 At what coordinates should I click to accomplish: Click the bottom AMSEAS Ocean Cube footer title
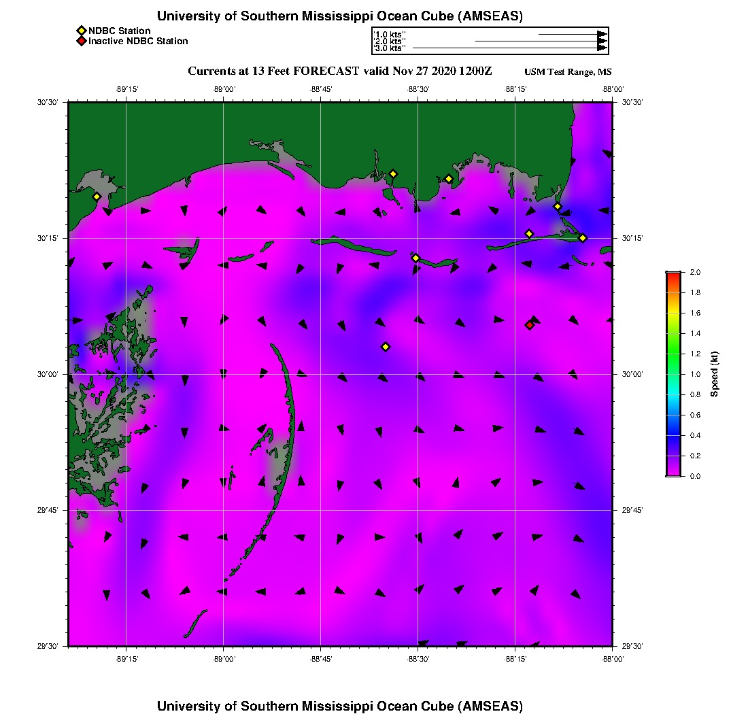[x=340, y=705]
